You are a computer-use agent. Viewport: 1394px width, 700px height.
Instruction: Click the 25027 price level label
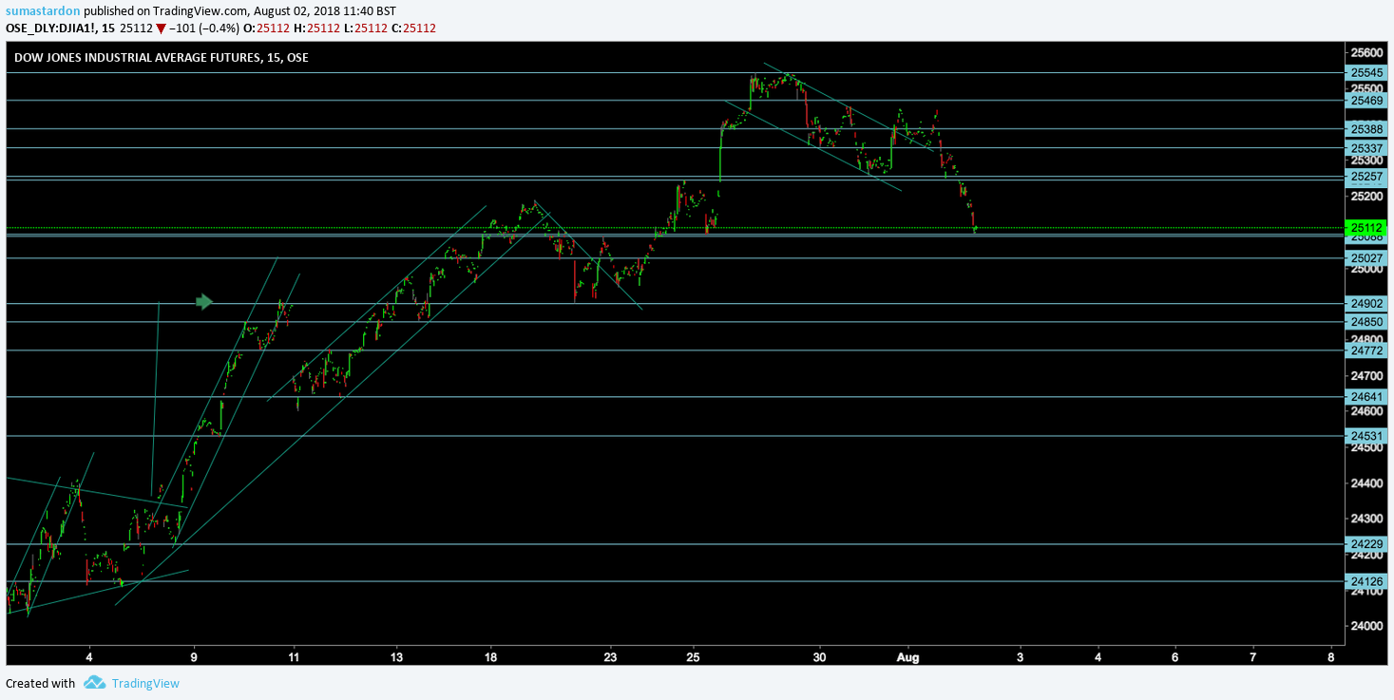click(x=1366, y=258)
